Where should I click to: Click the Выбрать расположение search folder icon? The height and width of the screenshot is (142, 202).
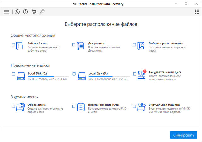coord(141,46)
